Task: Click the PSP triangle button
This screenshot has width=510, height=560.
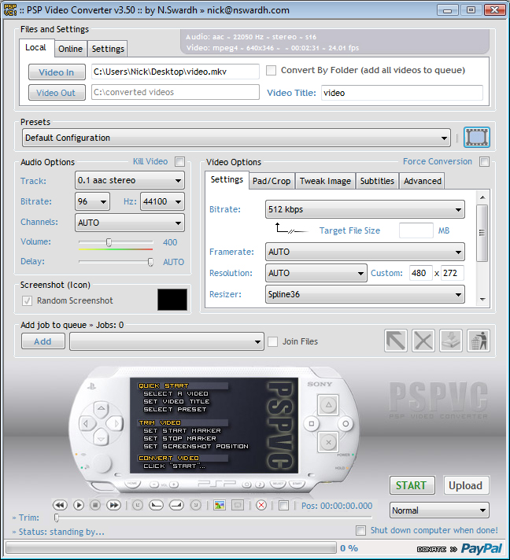Action: point(328,404)
